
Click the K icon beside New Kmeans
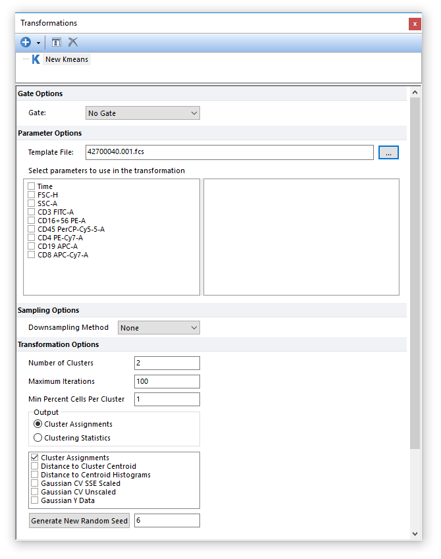pyautogui.click(x=36, y=59)
